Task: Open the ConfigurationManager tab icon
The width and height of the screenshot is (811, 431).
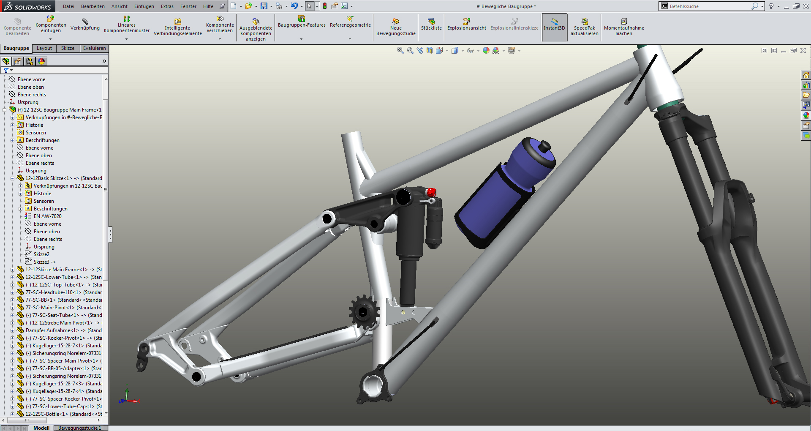Action: (x=30, y=61)
